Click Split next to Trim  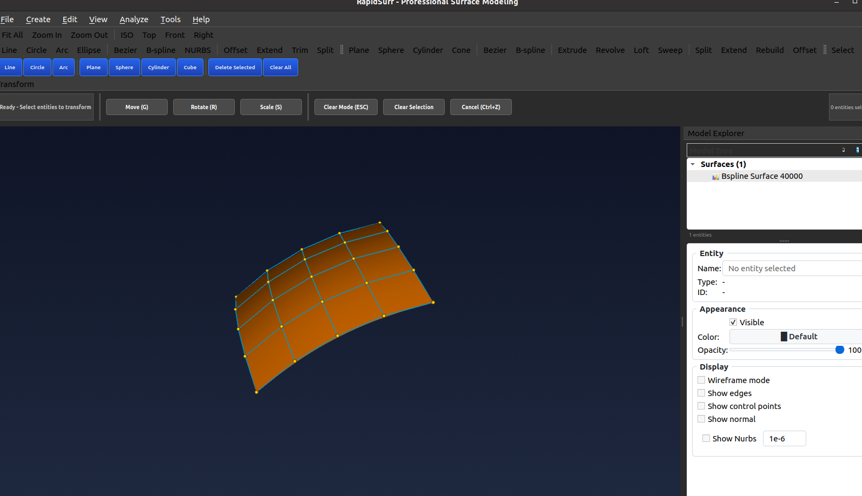pos(325,50)
